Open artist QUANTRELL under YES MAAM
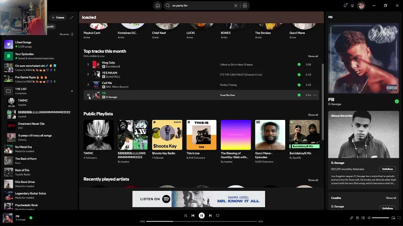 [113, 77]
